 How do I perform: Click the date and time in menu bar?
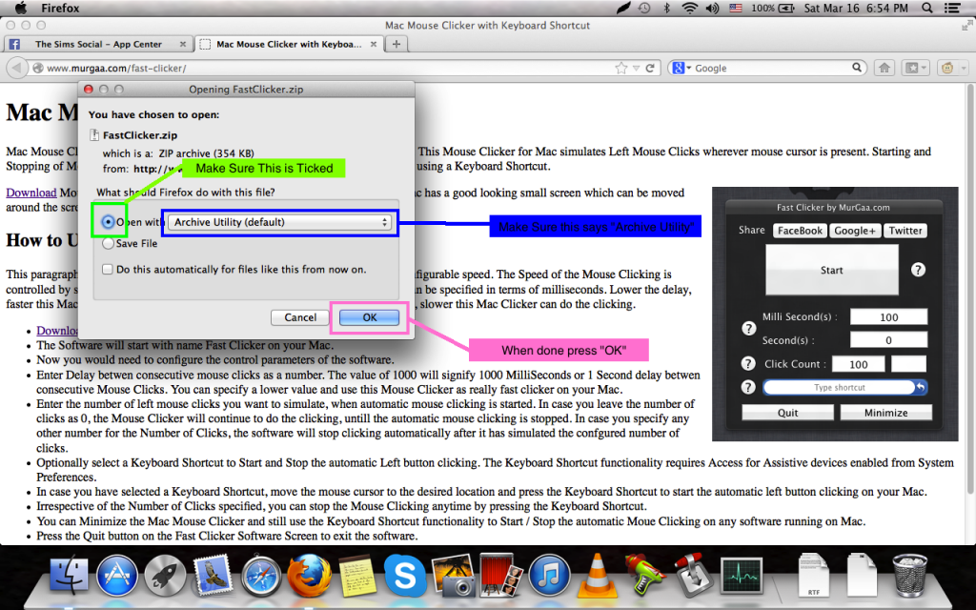856,8
